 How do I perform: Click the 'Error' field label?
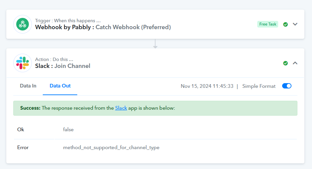click(23, 147)
